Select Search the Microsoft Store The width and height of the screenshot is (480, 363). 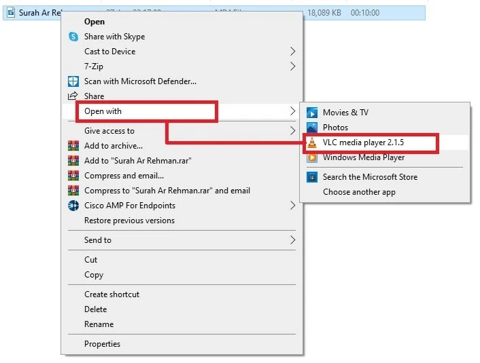[385, 177]
